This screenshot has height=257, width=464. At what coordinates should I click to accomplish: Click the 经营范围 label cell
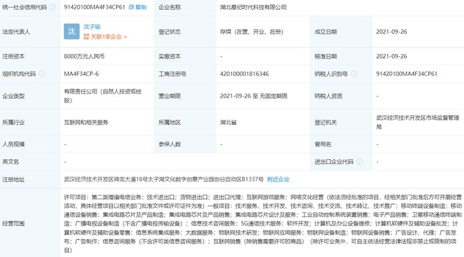(30, 223)
